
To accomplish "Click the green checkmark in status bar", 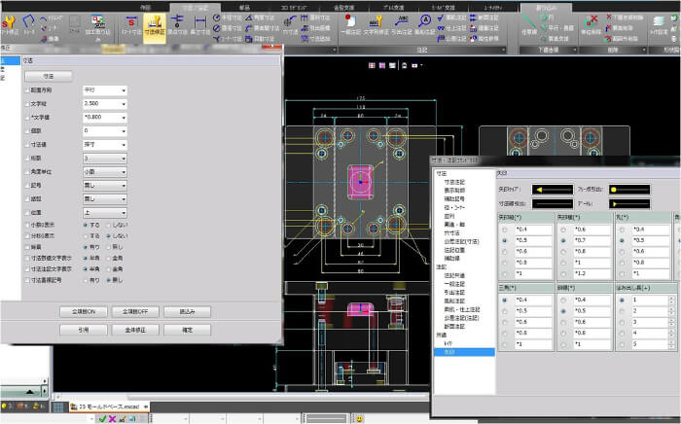I will coord(102,418).
